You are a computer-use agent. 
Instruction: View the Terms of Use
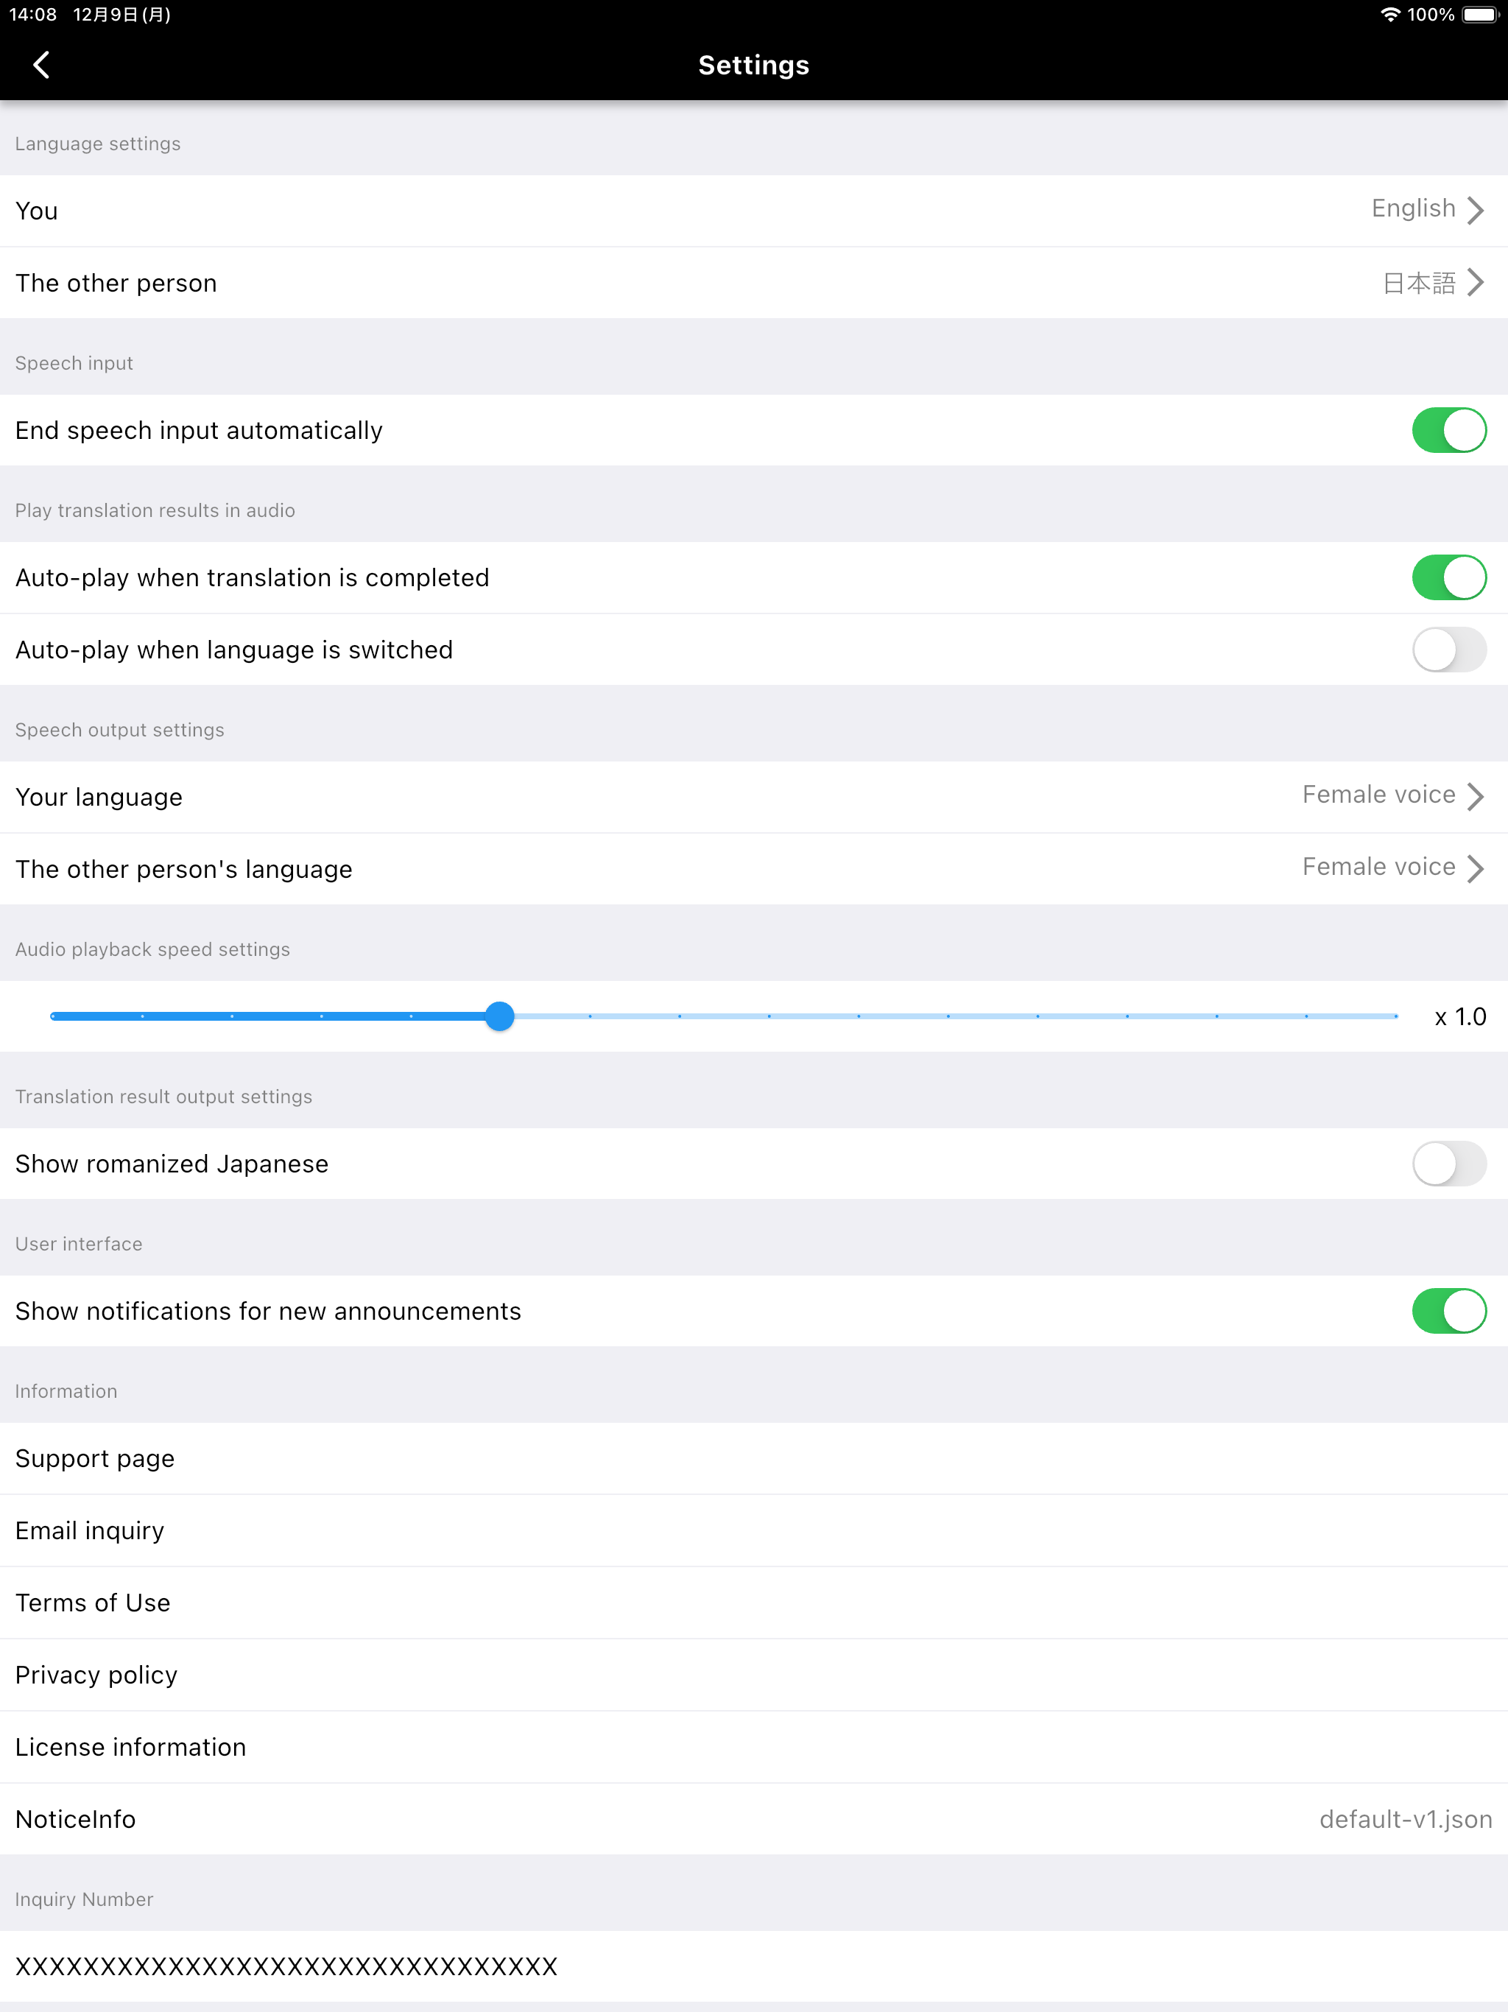pyautogui.click(x=754, y=1602)
